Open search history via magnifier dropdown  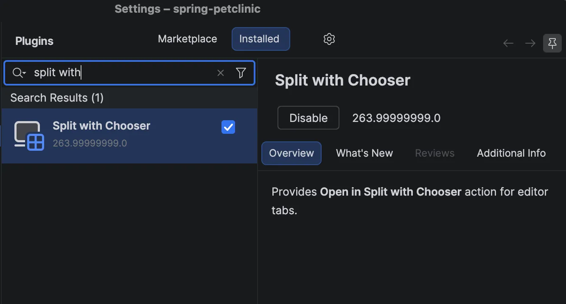pos(19,73)
